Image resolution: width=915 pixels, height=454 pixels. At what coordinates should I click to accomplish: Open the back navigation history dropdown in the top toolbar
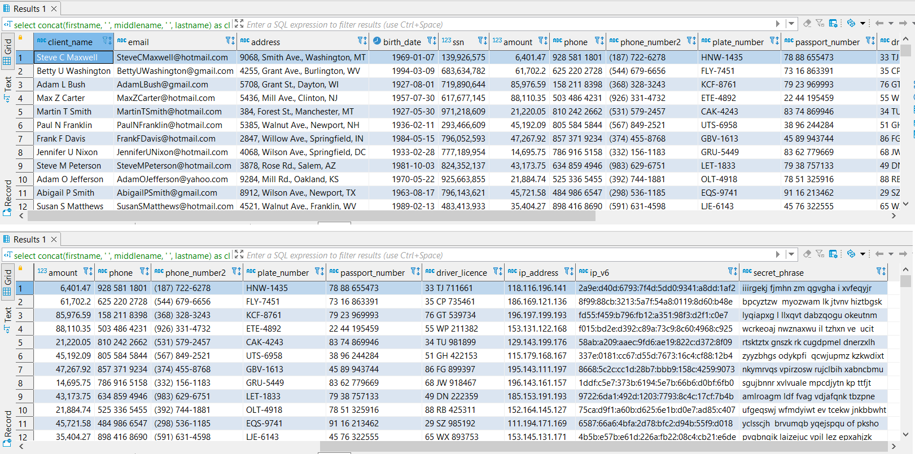click(891, 23)
